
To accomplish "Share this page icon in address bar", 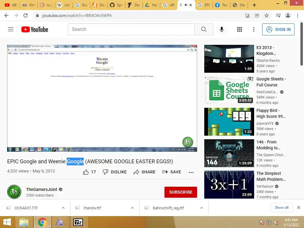I will point(257,15).
